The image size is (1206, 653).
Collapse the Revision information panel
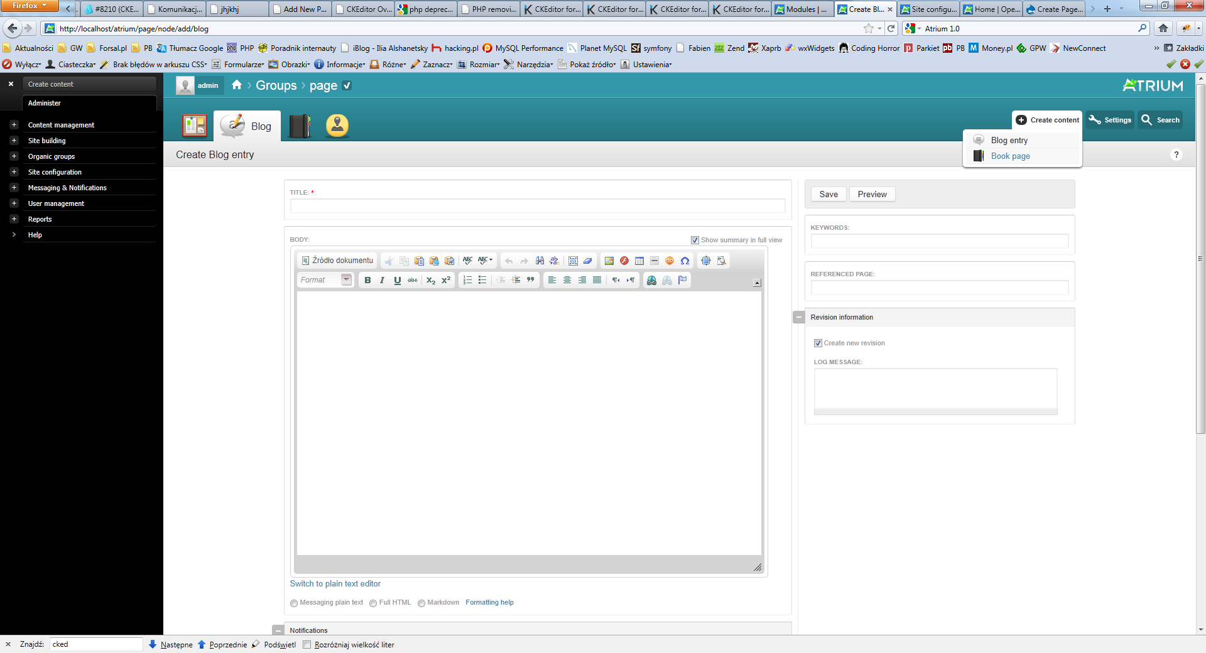pos(798,317)
